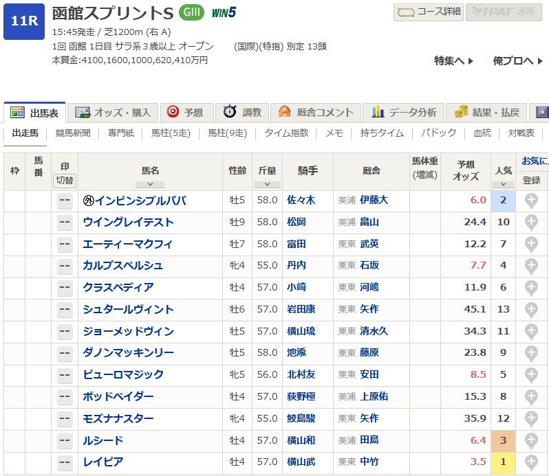Toggle the mark selector for ウイングレイテスト
The height and width of the screenshot is (476, 549).
click(65, 223)
